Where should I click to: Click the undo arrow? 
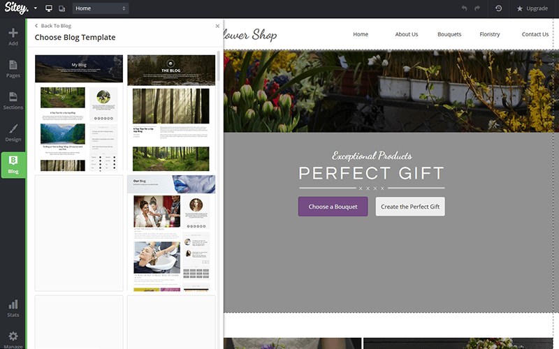pos(464,8)
